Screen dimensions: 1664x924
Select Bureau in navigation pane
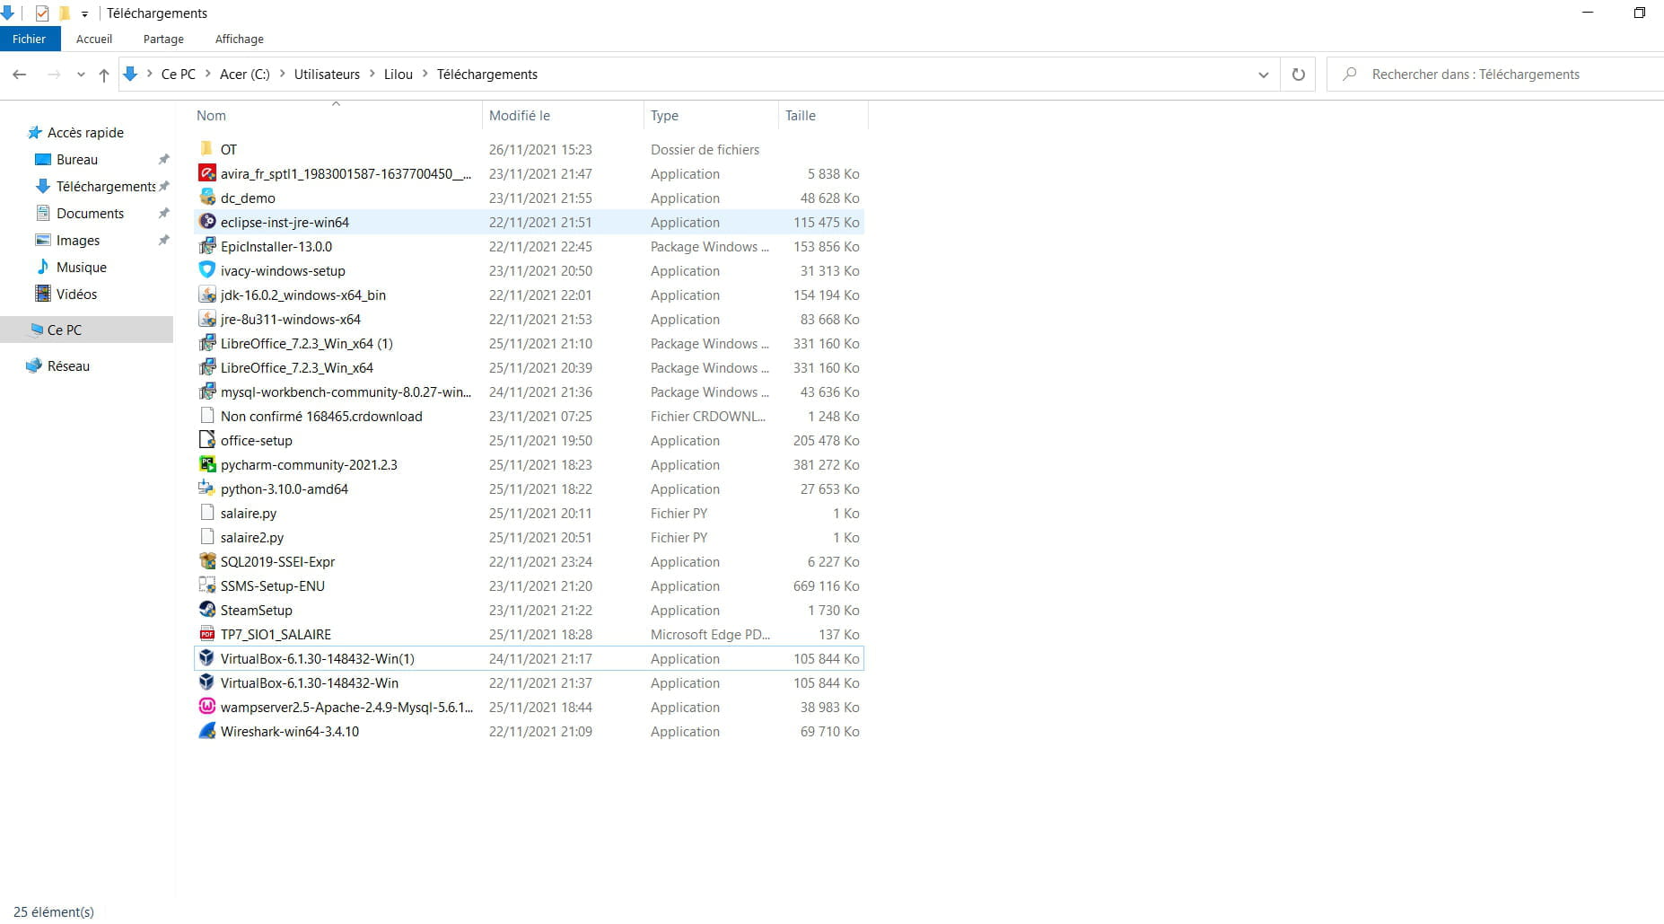(77, 159)
